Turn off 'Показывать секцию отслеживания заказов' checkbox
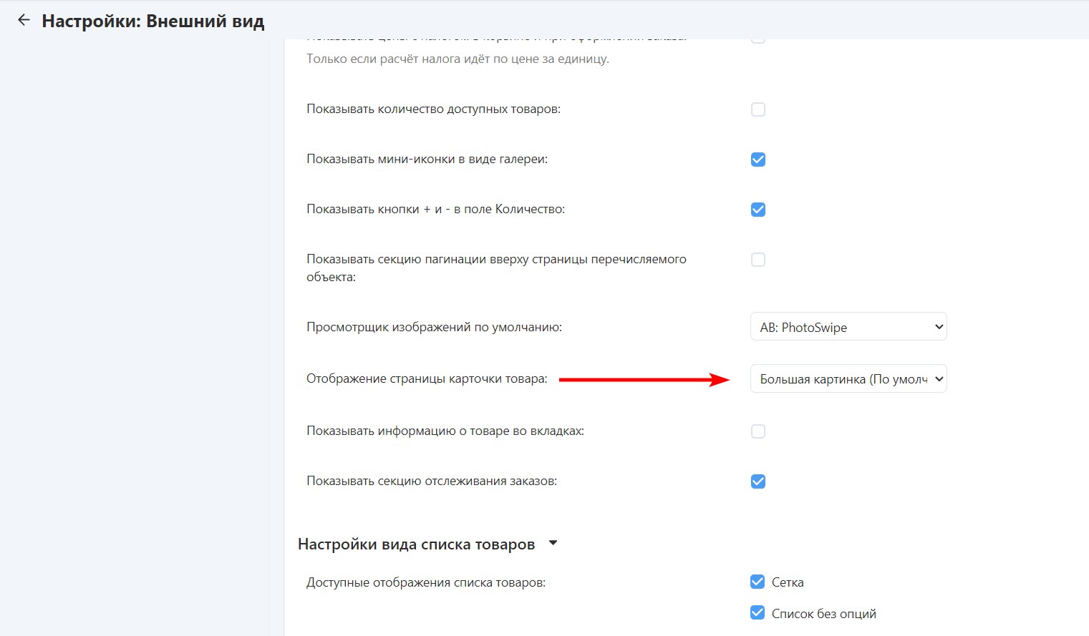 click(x=758, y=481)
